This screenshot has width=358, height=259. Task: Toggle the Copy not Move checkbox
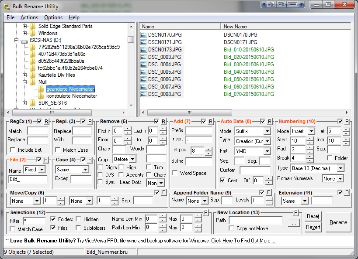[x=230, y=228]
